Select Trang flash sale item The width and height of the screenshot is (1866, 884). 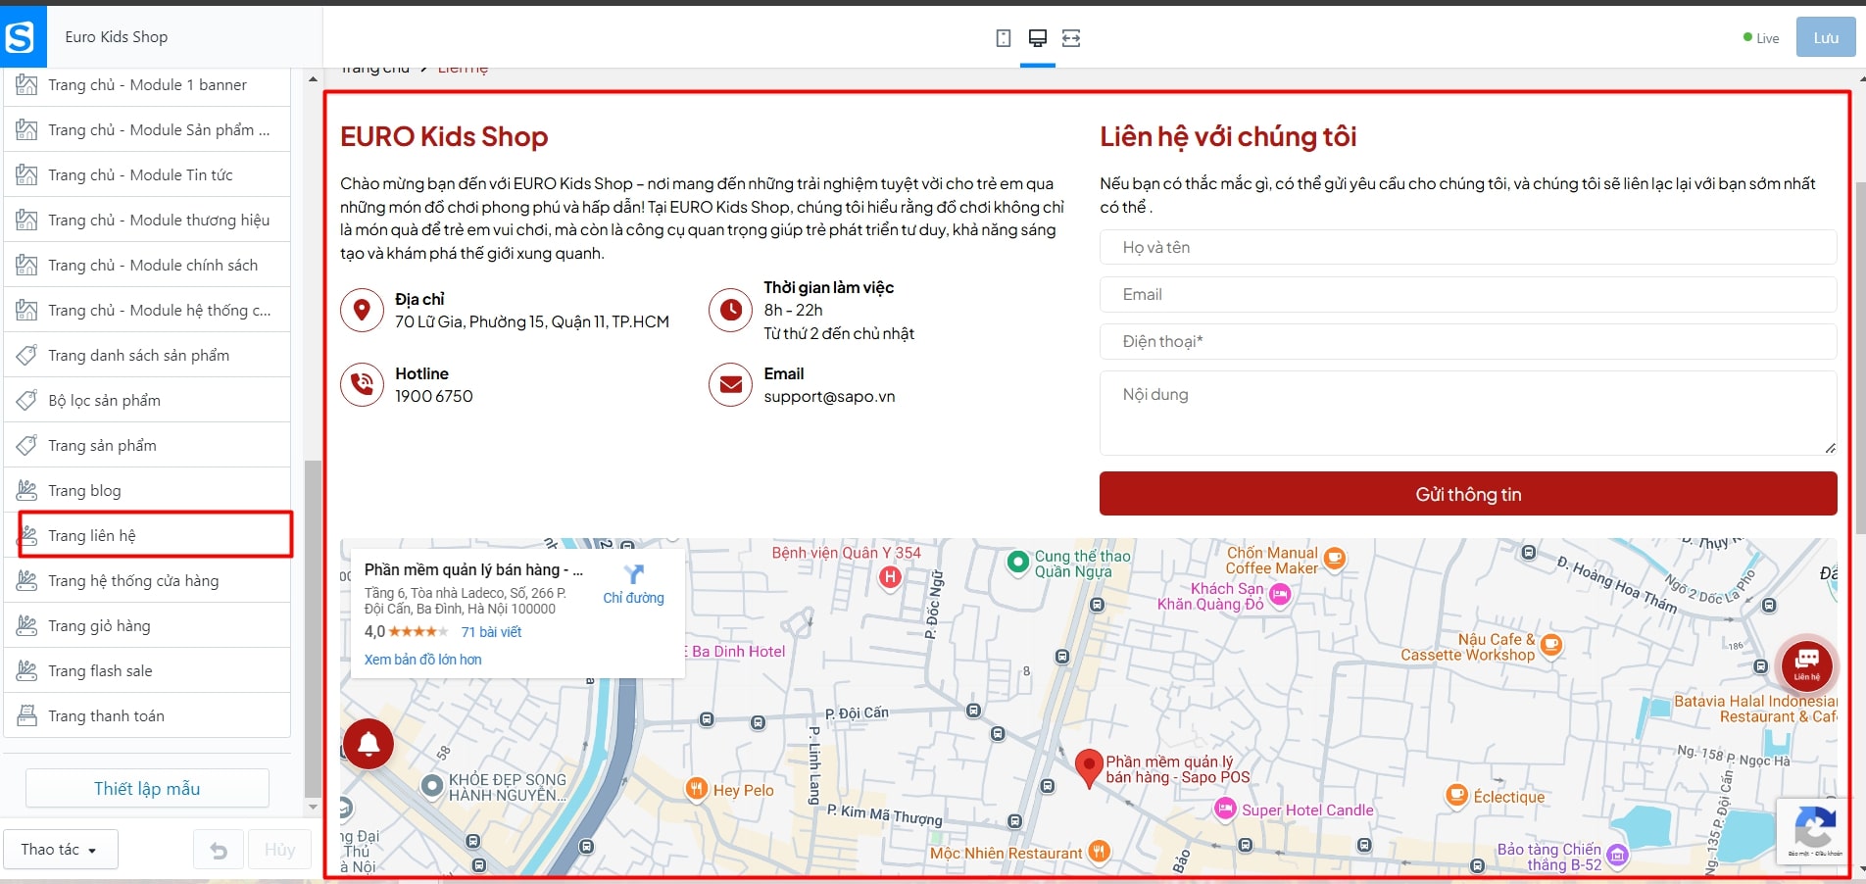tap(147, 670)
